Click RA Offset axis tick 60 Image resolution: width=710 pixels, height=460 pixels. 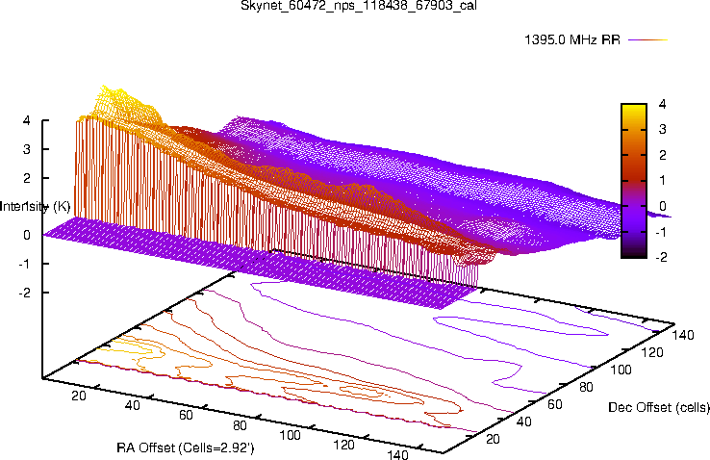(186, 415)
